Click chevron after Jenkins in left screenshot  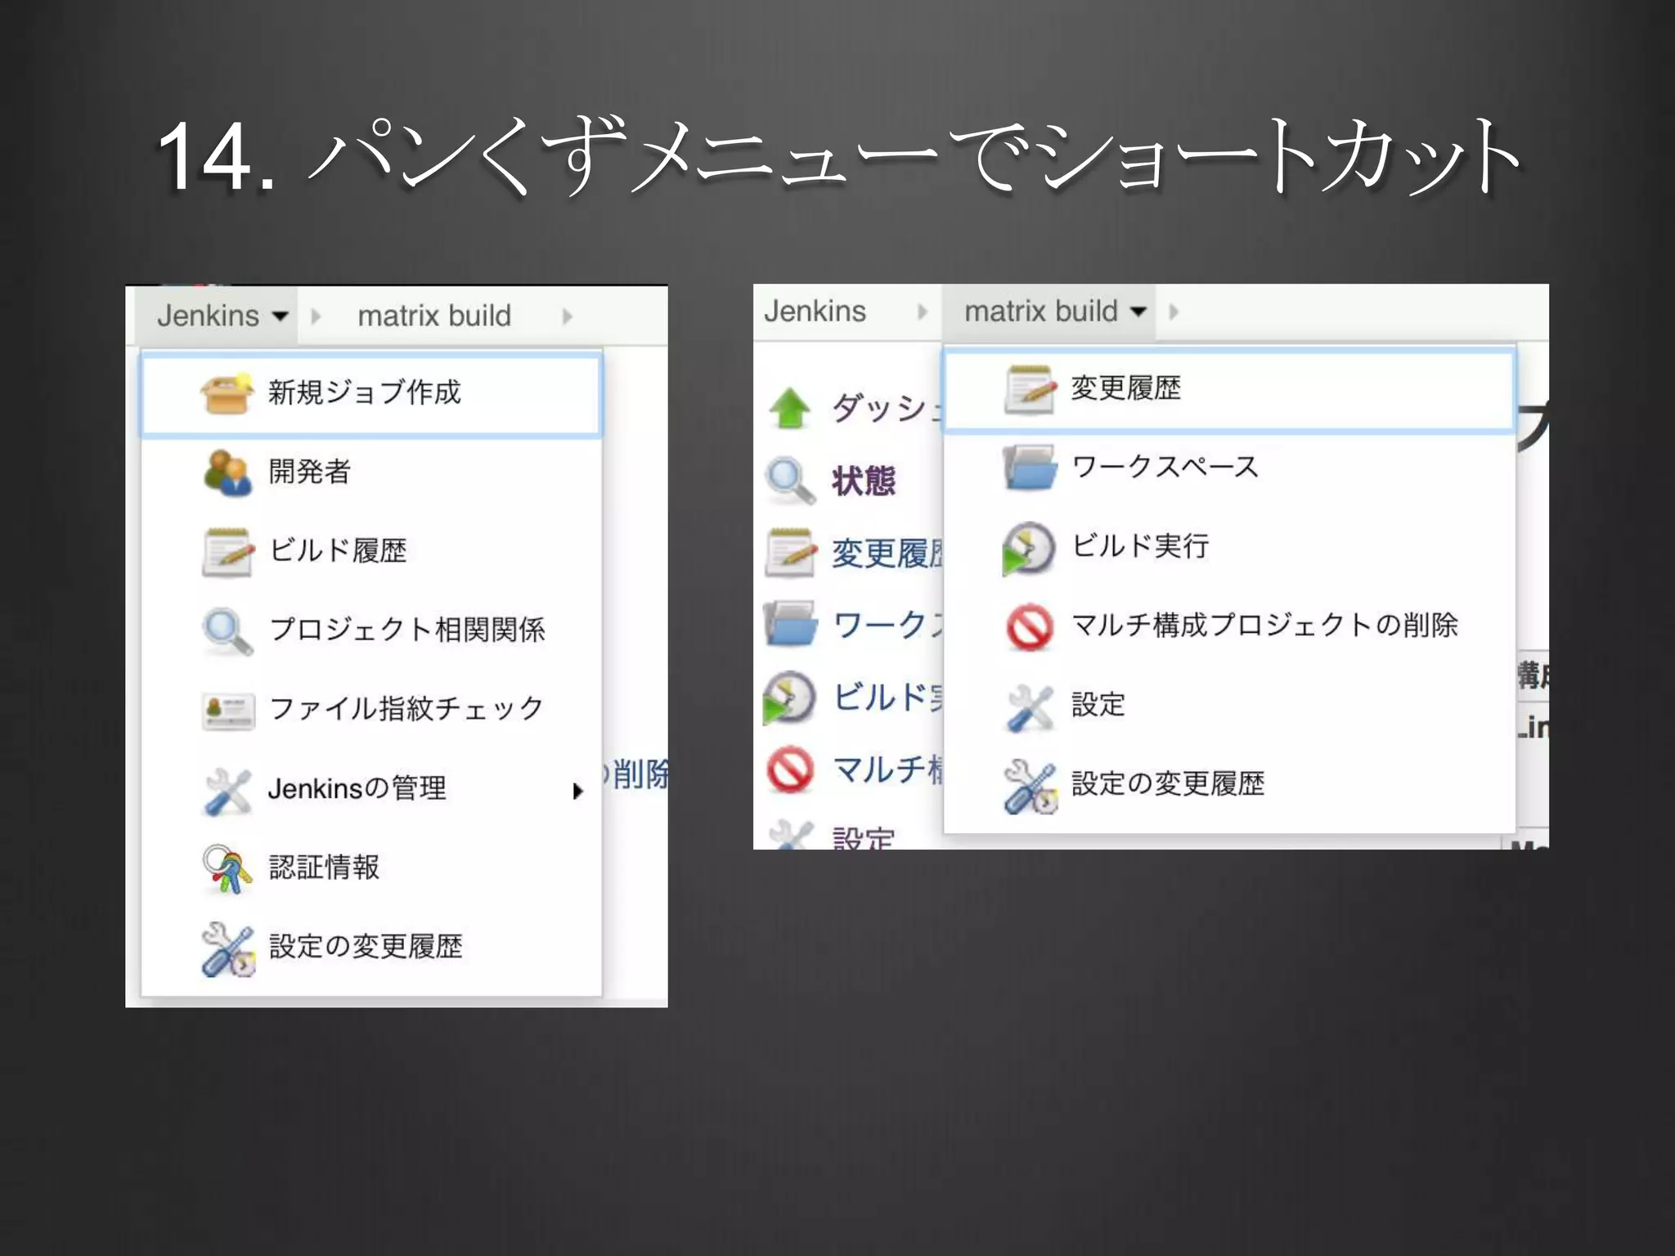pyautogui.click(x=316, y=316)
